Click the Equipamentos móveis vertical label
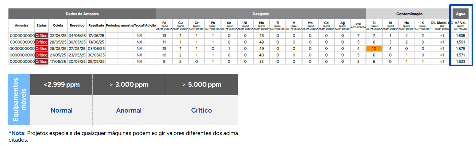 tap(19, 99)
